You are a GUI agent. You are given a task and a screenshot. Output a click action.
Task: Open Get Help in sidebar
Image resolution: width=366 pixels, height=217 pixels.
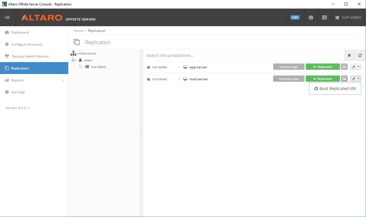pos(34,92)
